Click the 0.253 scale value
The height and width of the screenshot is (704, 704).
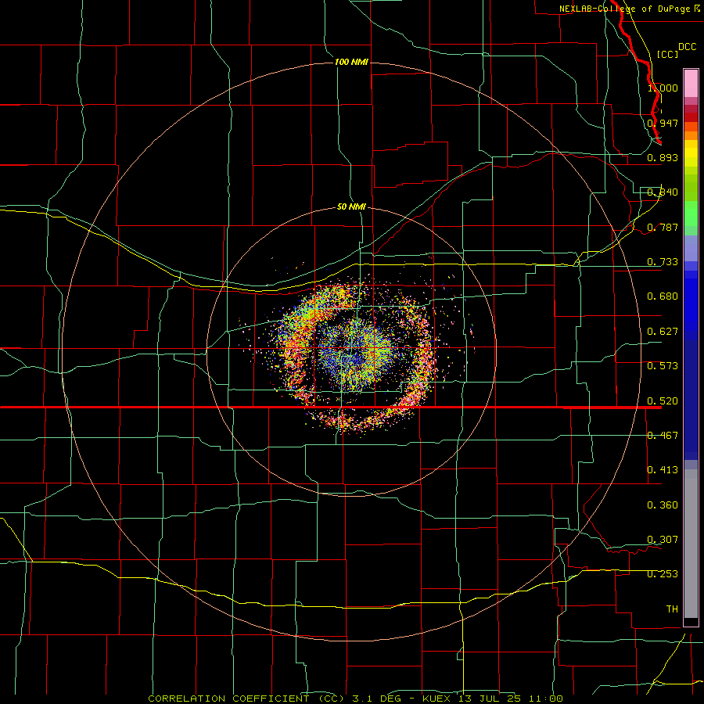click(663, 574)
